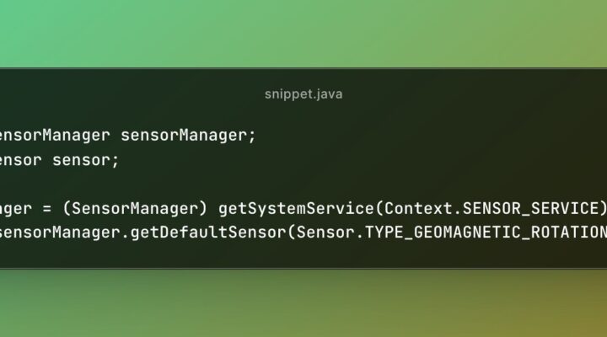Click the snippet.java file title

click(303, 94)
